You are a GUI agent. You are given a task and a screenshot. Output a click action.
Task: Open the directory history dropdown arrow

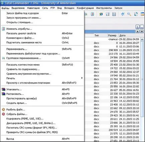pos(142,31)
